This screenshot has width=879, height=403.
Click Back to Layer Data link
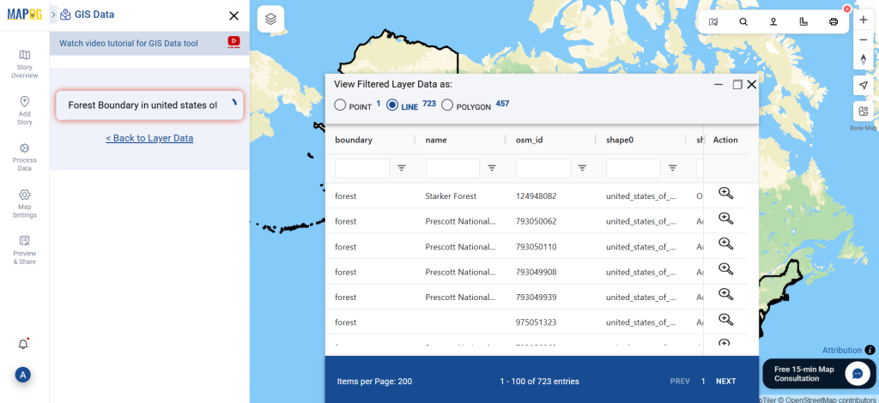pyautogui.click(x=149, y=138)
